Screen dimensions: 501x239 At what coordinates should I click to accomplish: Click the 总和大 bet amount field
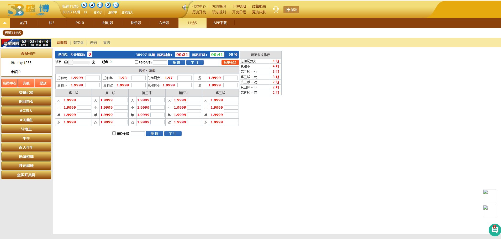(x=92, y=78)
